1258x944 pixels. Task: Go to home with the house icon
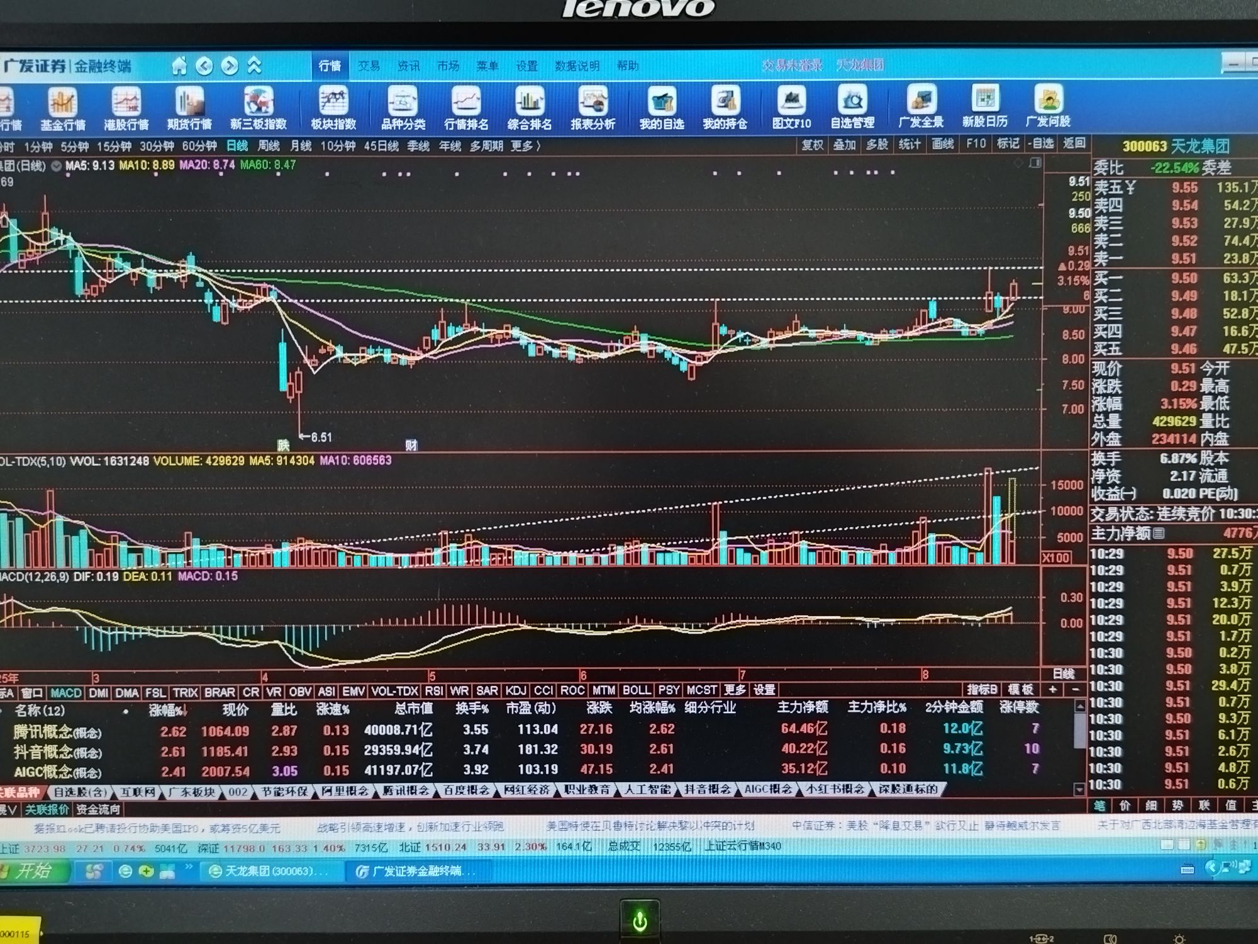click(179, 65)
